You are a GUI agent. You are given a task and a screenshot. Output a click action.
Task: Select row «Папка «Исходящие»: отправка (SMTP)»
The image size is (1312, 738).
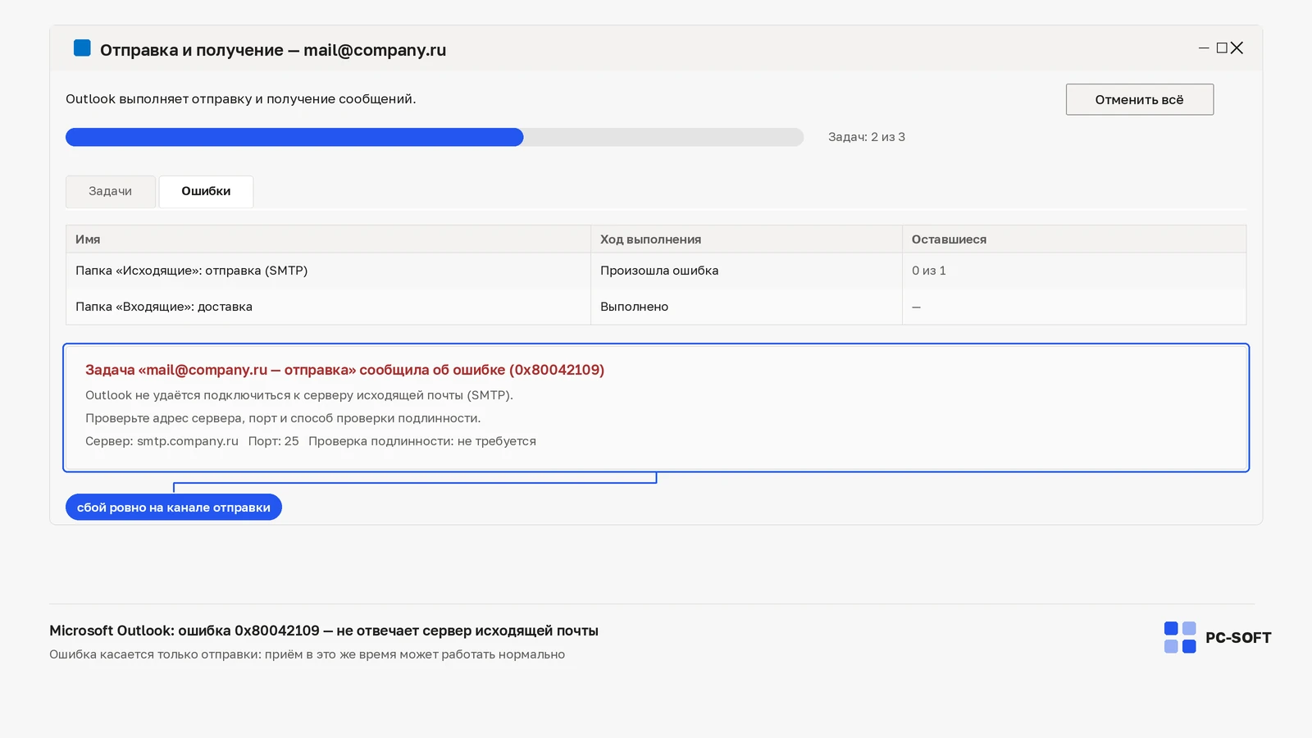pyautogui.click(x=656, y=271)
